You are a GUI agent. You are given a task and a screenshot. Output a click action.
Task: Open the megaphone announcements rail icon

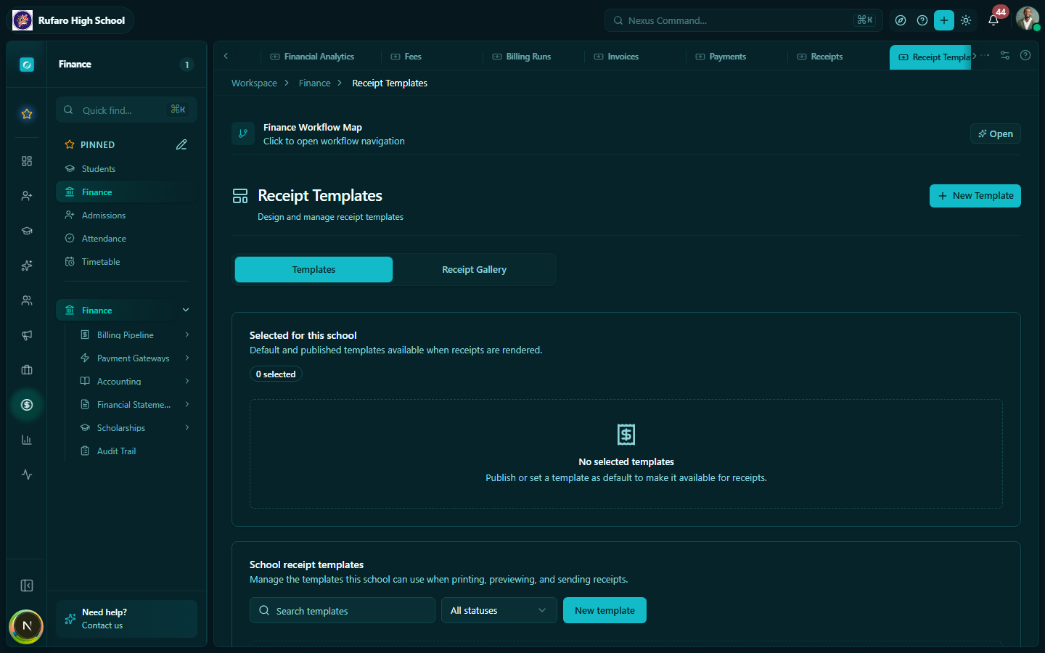click(27, 335)
